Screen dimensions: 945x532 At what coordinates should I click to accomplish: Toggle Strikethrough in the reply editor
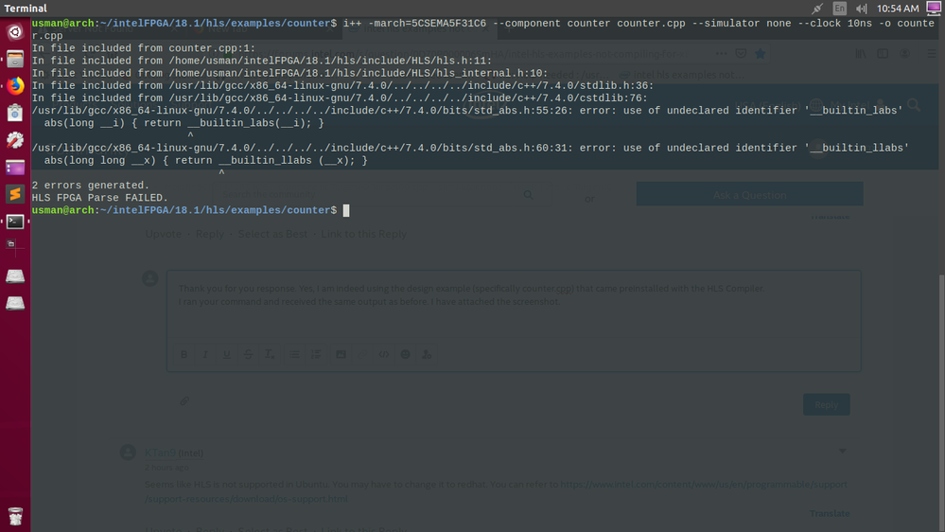248,354
